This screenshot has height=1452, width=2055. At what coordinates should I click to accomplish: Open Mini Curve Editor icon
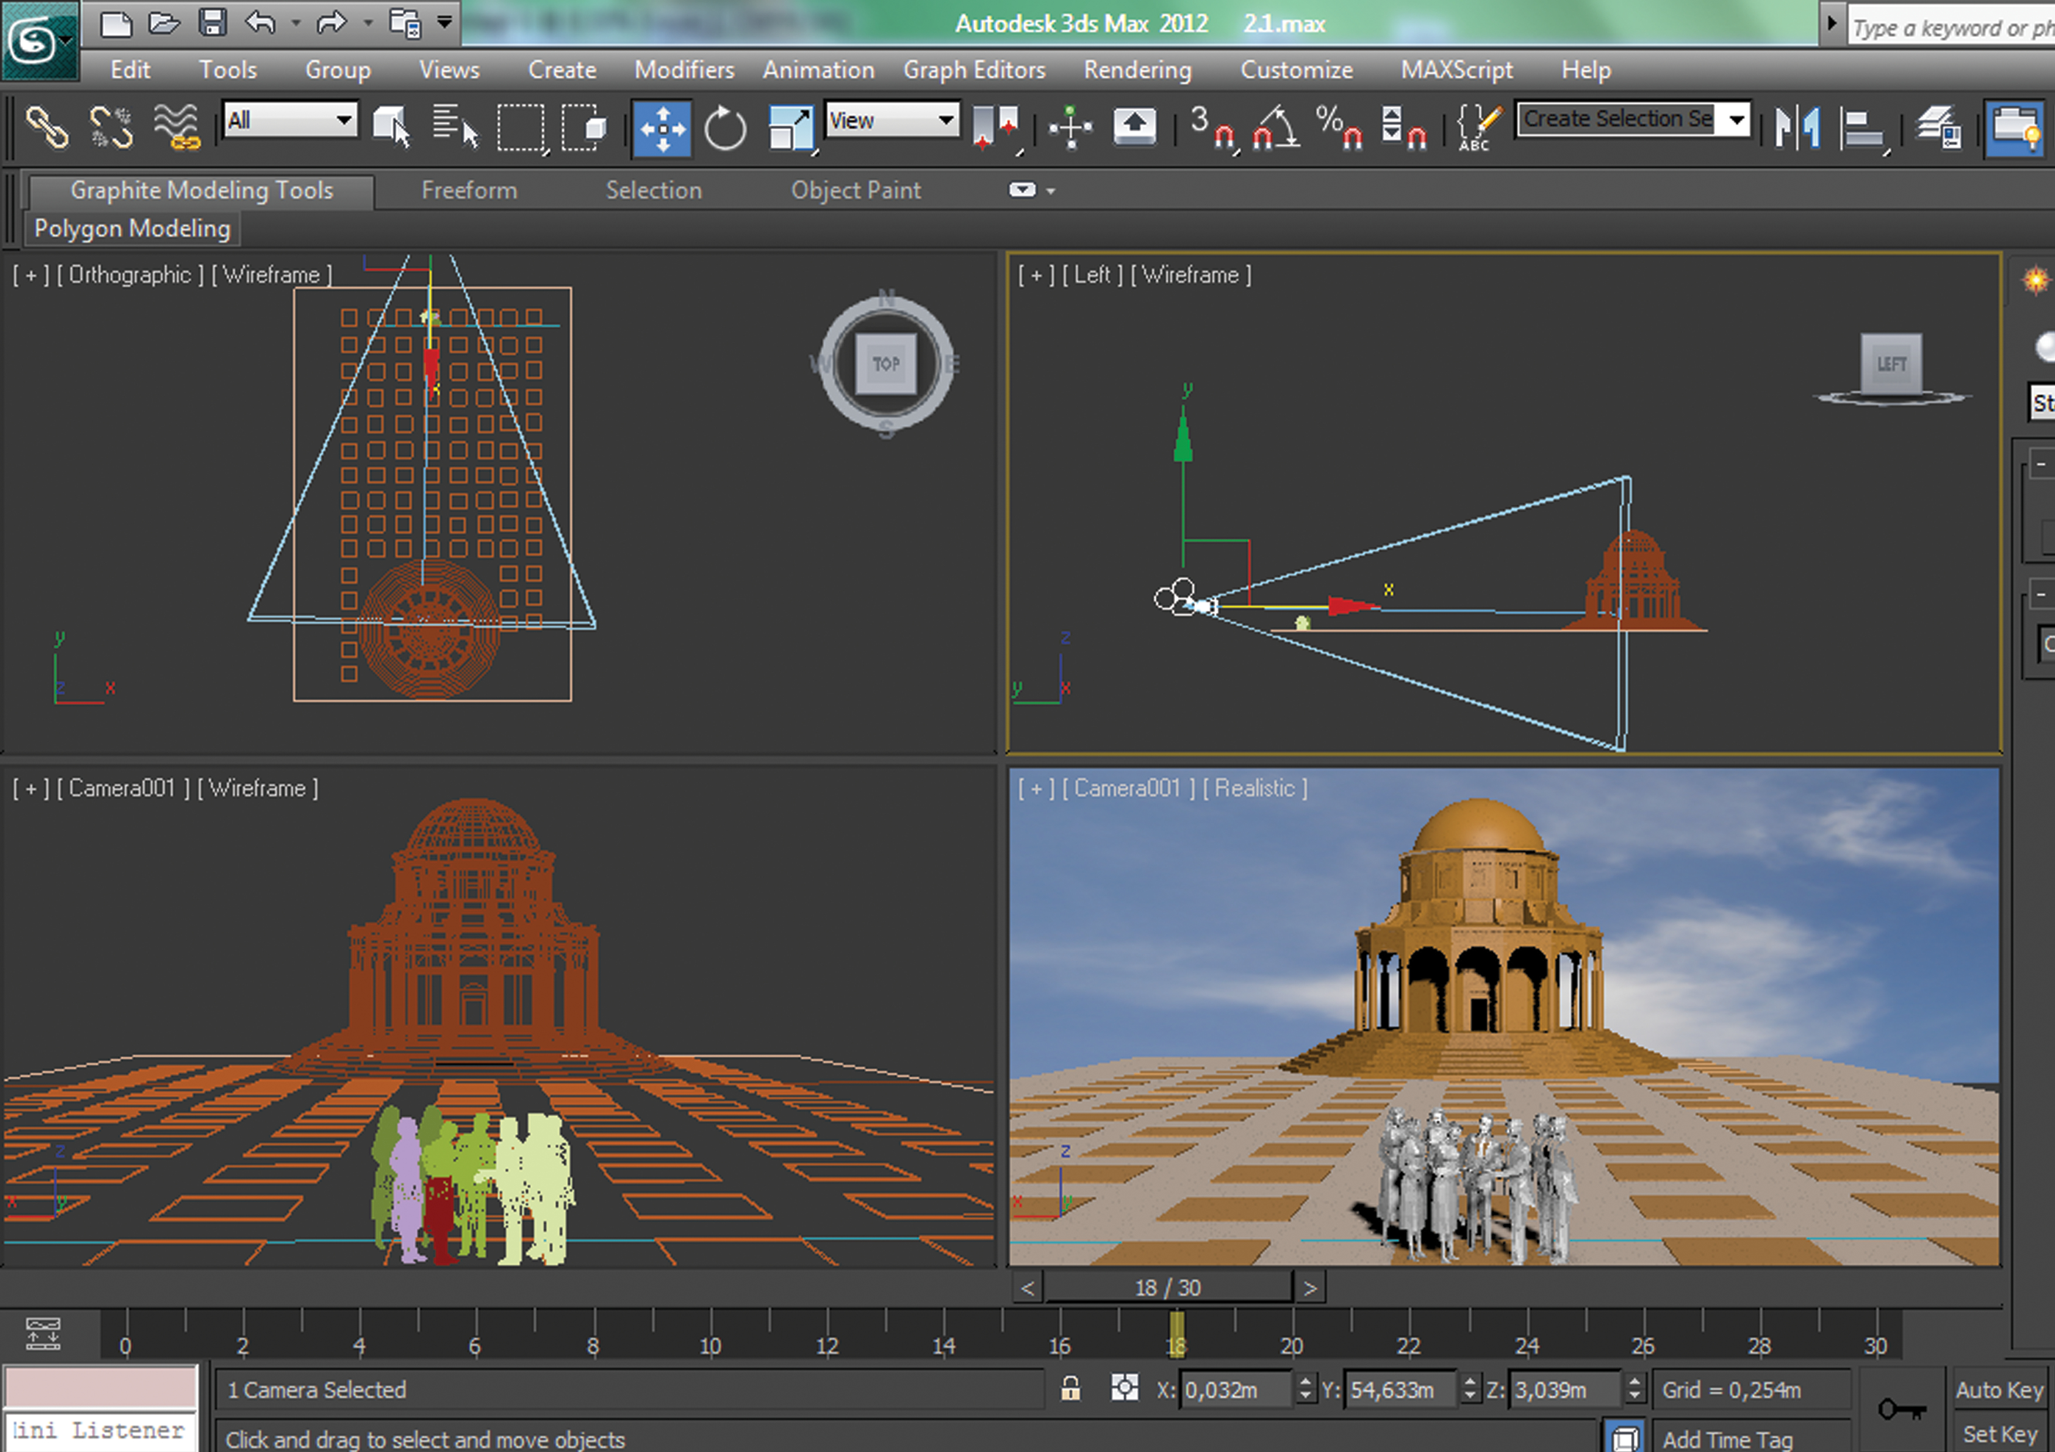tap(43, 1333)
